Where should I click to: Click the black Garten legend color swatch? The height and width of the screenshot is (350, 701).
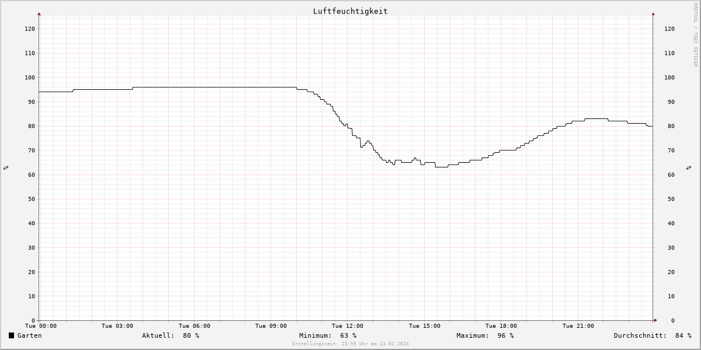pos(12,335)
